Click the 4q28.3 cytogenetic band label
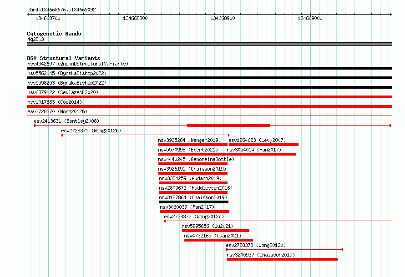 (x=35, y=39)
